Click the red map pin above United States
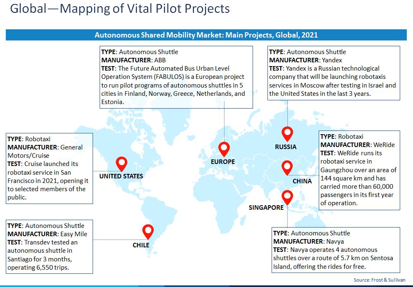This screenshot has width=413, height=287. coord(122,164)
